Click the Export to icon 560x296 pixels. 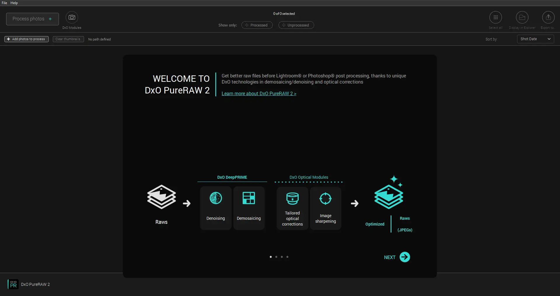548,17
